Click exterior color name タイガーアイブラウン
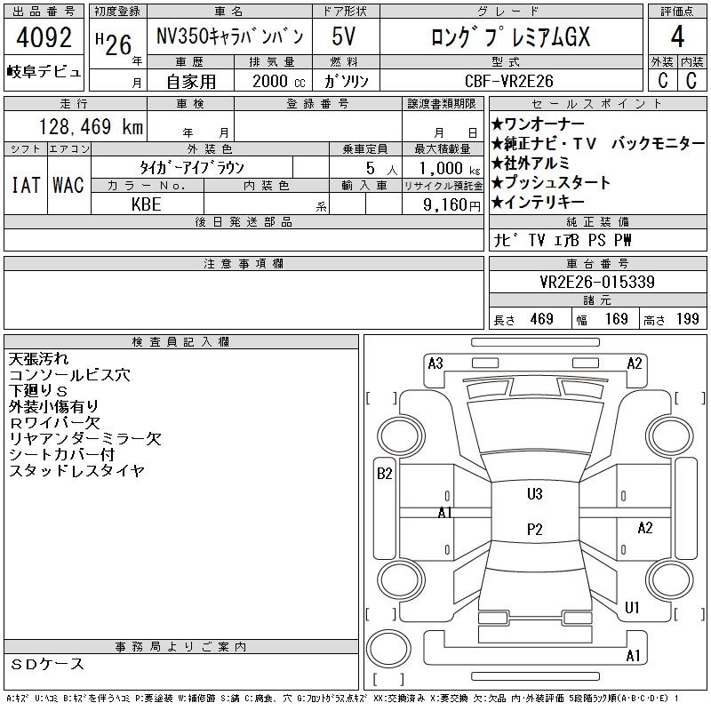Viewport: 711px width, 711px height. 191,167
